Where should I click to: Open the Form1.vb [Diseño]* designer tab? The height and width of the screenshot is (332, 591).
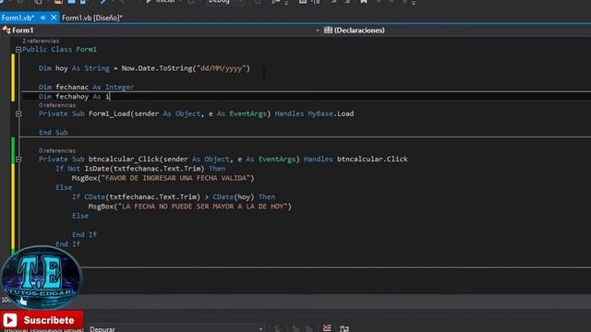[x=92, y=18]
